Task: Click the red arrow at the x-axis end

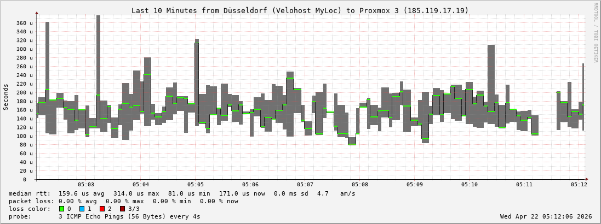Action: click(x=587, y=179)
